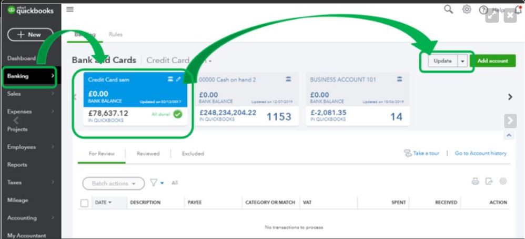Switch to the Rules tab
Screen dimensions: 525x239
click(x=116, y=34)
